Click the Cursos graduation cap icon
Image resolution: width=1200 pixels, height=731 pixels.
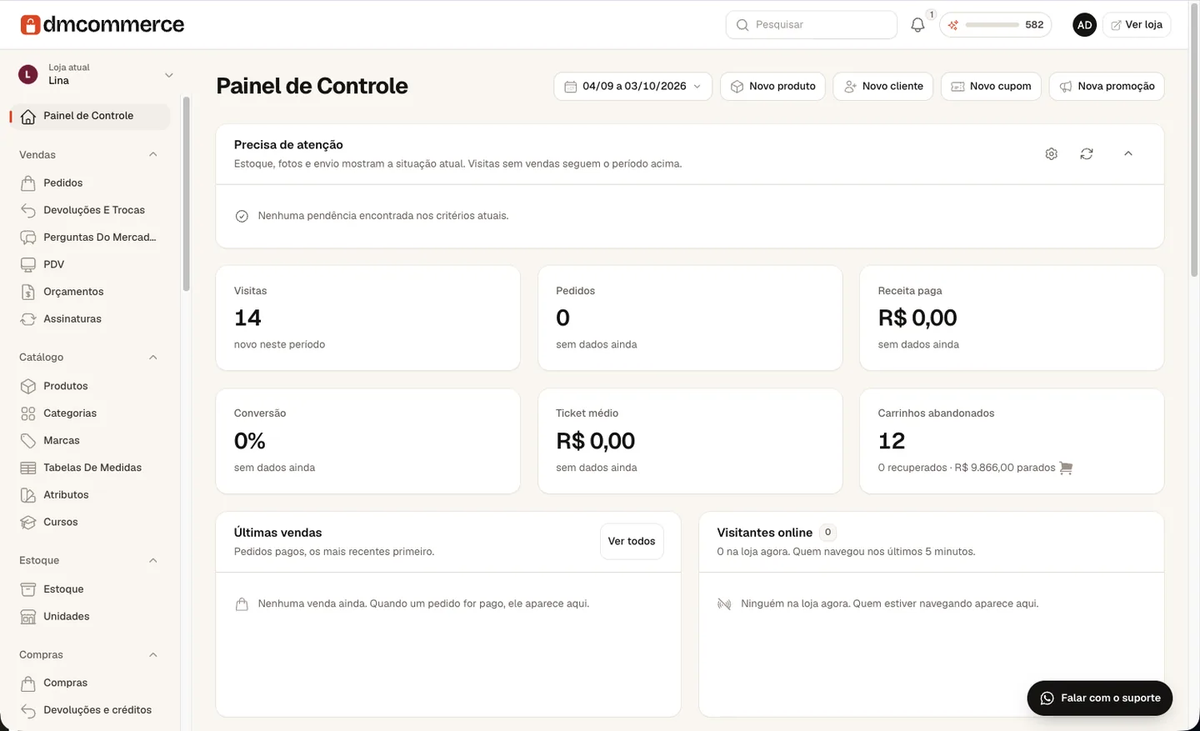(28, 522)
